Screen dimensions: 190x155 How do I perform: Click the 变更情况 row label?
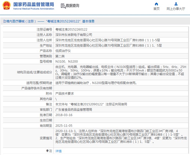click(46, 138)
